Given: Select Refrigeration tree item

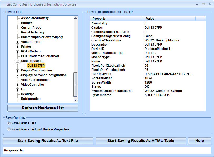Looking at the screenshot, I should click(31, 99).
